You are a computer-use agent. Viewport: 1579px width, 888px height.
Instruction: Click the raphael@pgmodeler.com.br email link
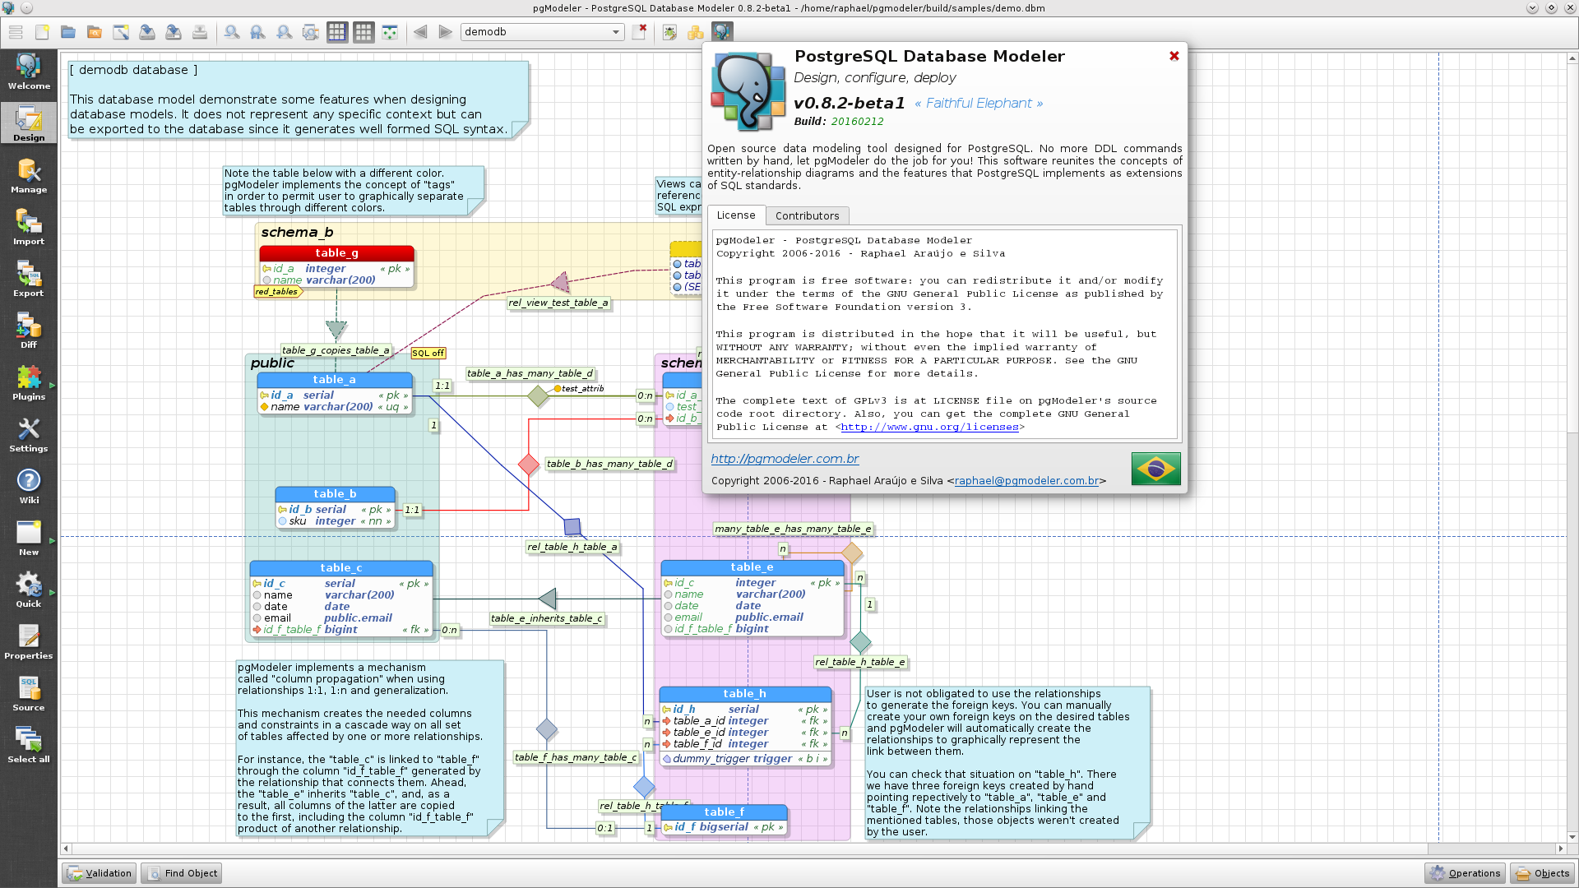[1026, 480]
